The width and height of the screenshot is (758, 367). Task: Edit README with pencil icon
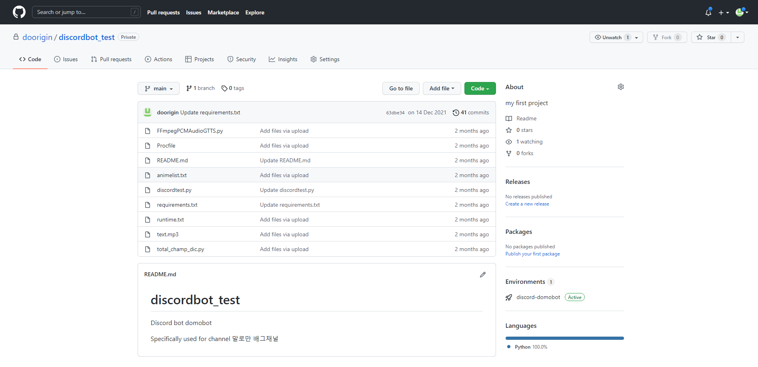click(x=483, y=275)
